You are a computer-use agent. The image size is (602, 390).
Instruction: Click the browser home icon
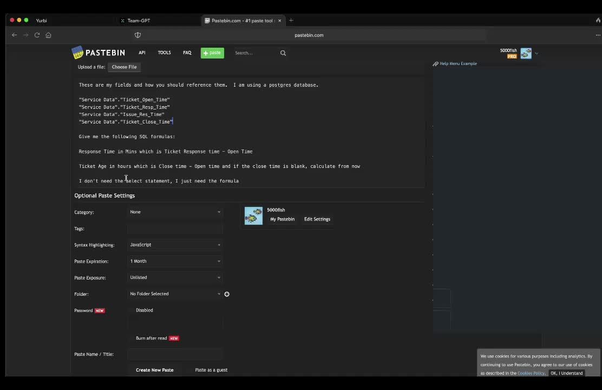pos(48,35)
